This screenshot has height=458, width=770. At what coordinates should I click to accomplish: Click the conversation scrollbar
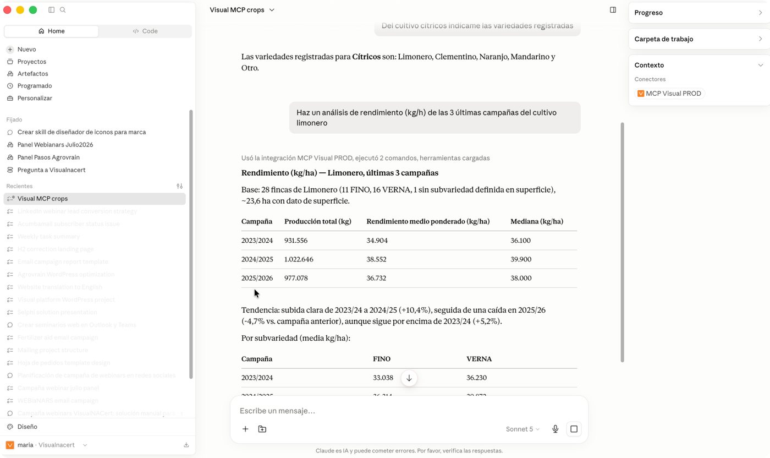coord(623,242)
